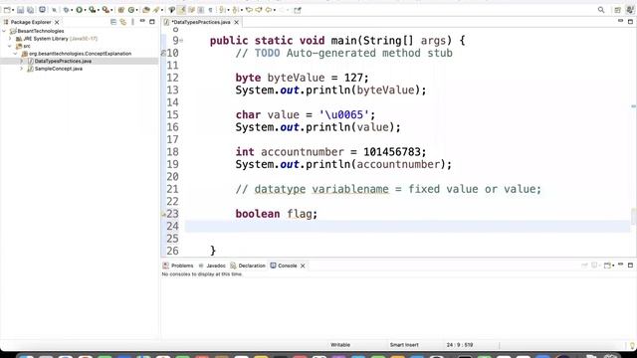Open the New wizard dropdown arrow
637x358 pixels.
click(13, 10)
